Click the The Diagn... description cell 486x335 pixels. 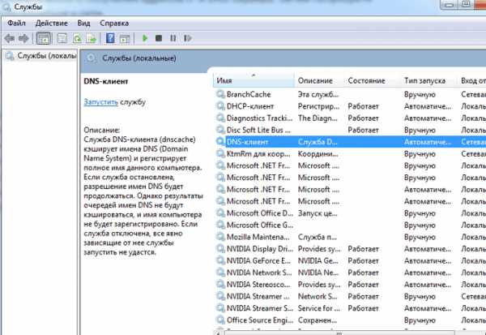coord(318,118)
